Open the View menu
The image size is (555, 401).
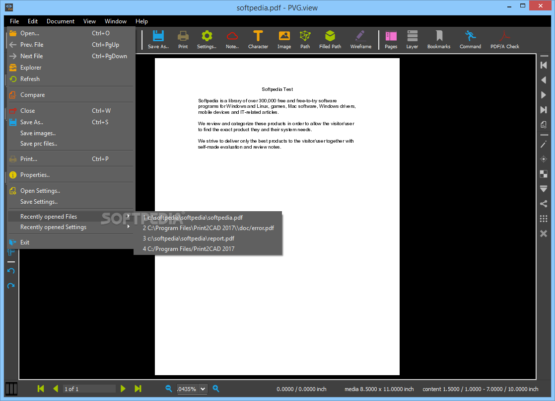point(89,21)
